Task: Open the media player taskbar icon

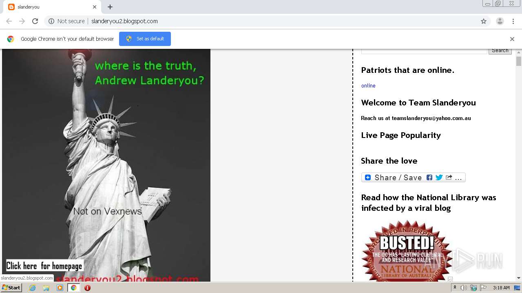Action: [60, 288]
